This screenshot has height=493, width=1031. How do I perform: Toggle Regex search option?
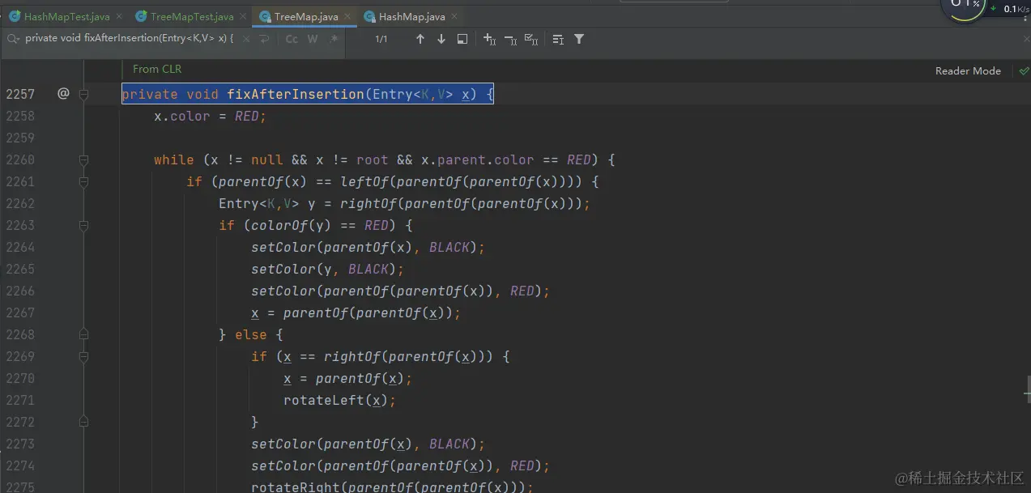pyautogui.click(x=334, y=39)
